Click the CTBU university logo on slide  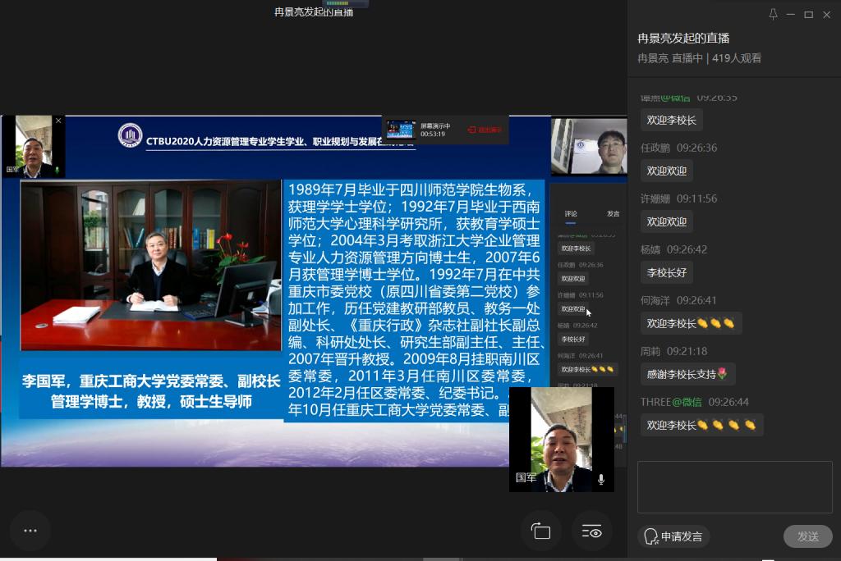click(130, 135)
